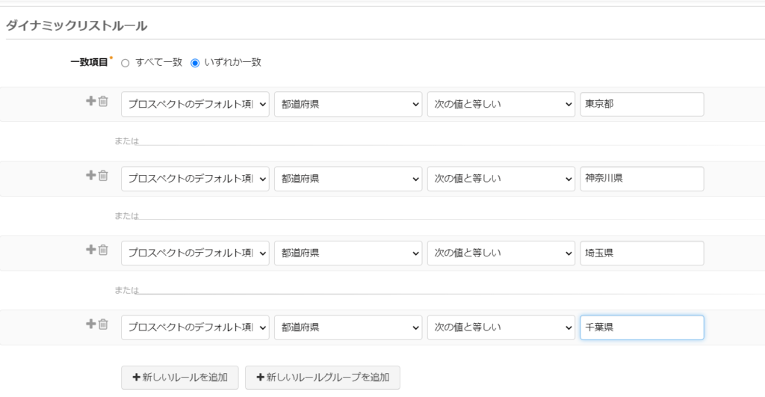This screenshot has width=765, height=397.
Task: Click the plus icon on the 千葉県 rule row
Action: (x=91, y=324)
